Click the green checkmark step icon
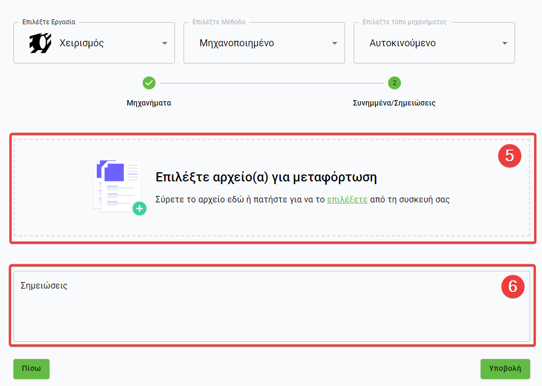This screenshot has height=386, width=542. click(x=149, y=83)
